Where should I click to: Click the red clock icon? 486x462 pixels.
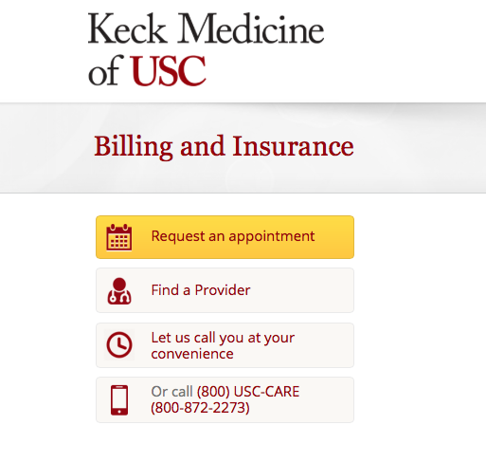(119, 345)
